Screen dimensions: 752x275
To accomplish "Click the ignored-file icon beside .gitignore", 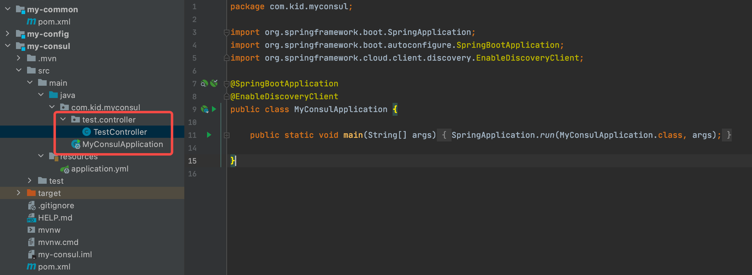I will pos(31,205).
